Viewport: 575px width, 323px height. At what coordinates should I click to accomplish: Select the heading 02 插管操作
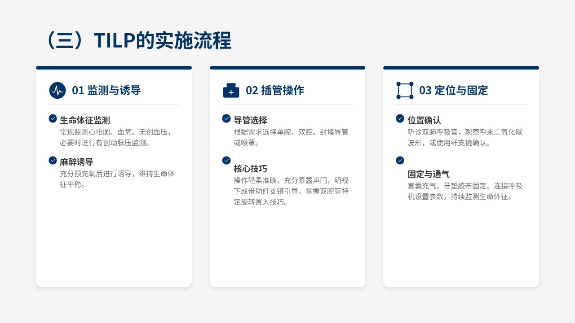[274, 90]
